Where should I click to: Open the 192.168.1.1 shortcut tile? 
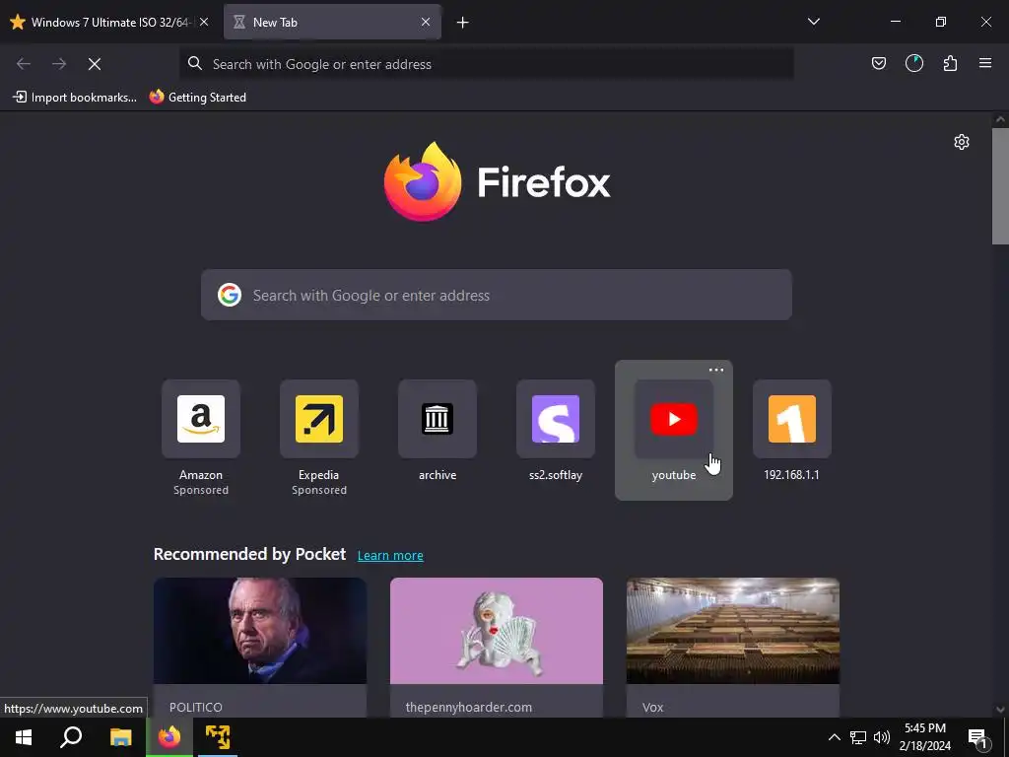pyautogui.click(x=792, y=419)
